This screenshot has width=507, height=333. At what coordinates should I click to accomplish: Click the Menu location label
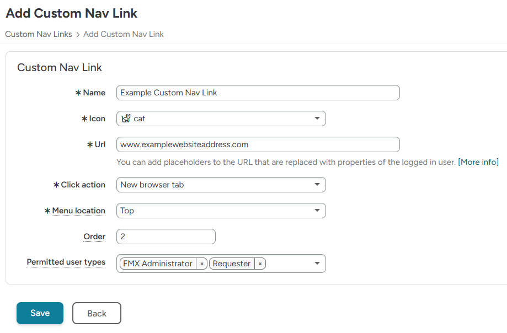click(78, 211)
